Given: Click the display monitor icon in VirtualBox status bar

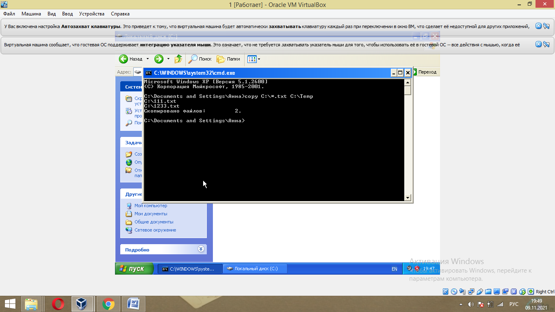Looking at the screenshot, I should click(x=496, y=292).
